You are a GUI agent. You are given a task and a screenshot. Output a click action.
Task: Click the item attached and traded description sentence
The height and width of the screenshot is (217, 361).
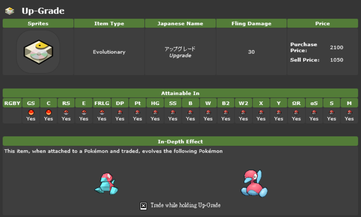113,151
